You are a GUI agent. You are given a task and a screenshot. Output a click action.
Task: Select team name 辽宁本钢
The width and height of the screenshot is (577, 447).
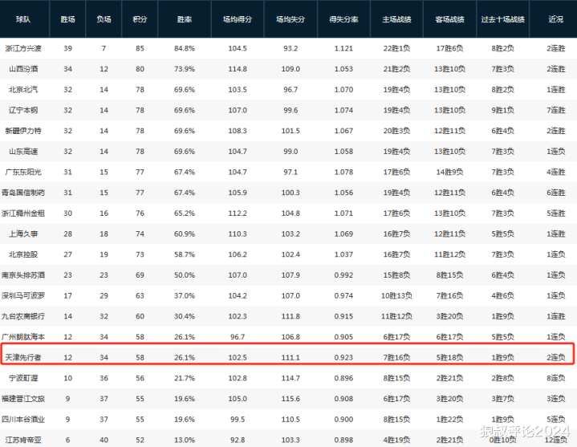[x=23, y=110]
